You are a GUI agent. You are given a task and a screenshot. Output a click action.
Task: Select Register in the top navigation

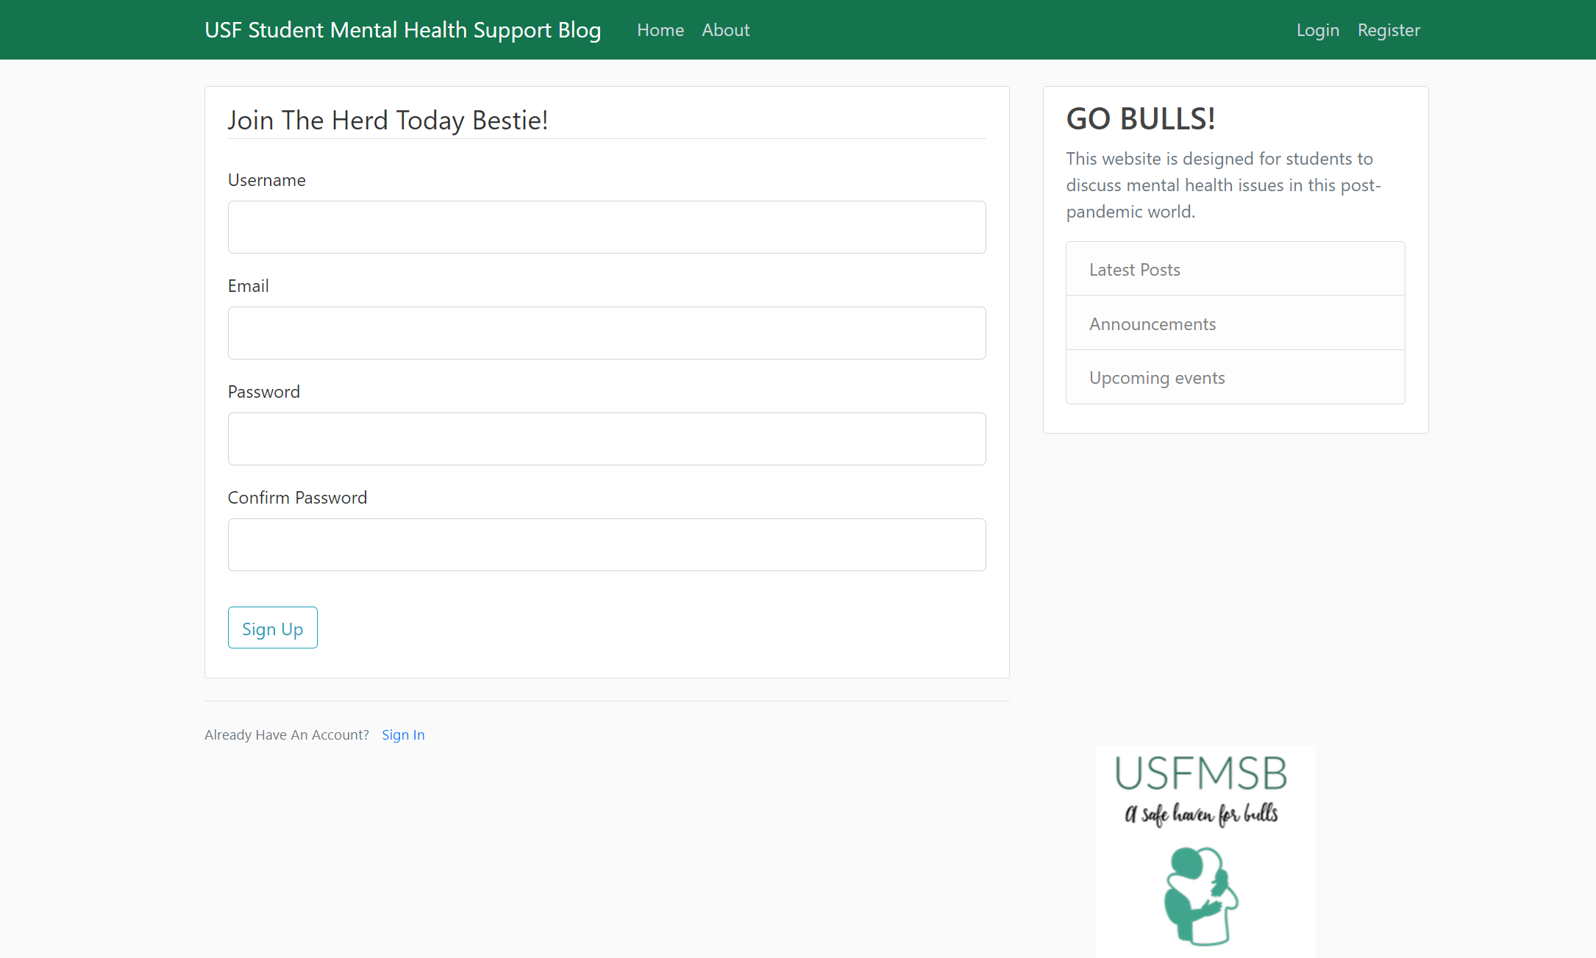(1388, 30)
